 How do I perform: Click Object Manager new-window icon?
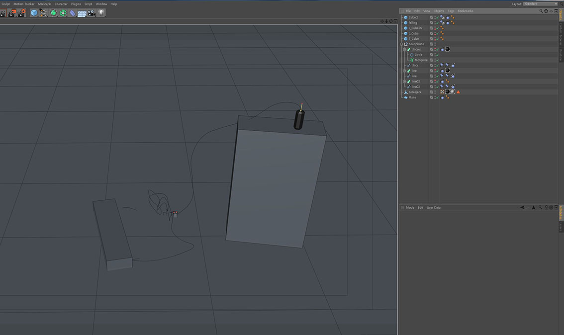click(x=556, y=11)
